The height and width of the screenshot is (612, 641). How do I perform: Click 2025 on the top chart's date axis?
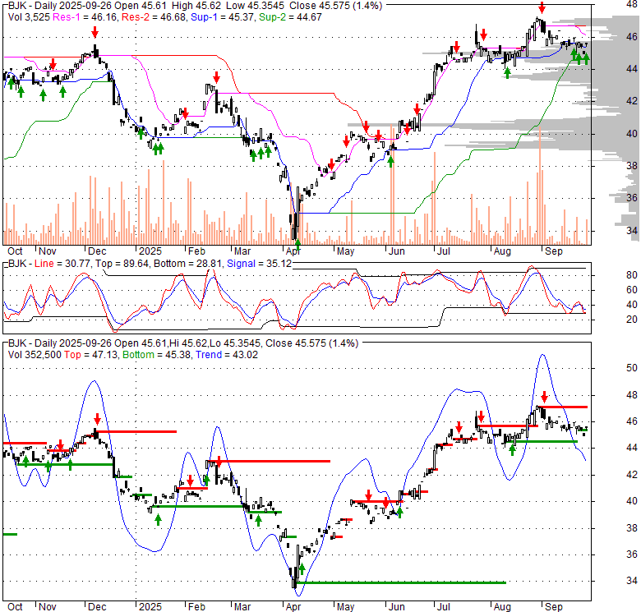tap(150, 251)
